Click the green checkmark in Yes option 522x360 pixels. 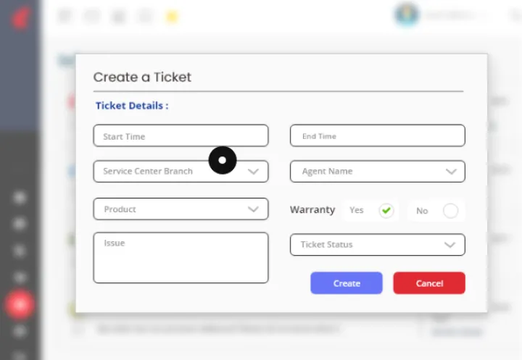coord(386,210)
